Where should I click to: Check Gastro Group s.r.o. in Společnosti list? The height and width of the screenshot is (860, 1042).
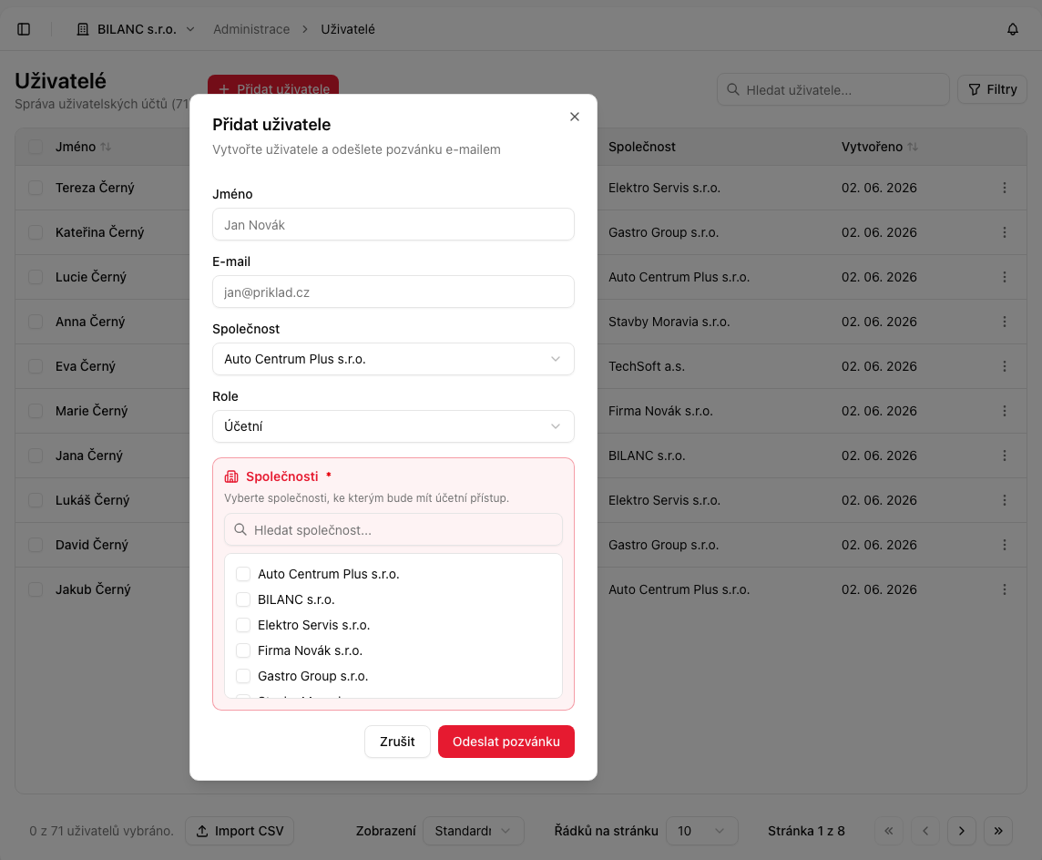(243, 676)
